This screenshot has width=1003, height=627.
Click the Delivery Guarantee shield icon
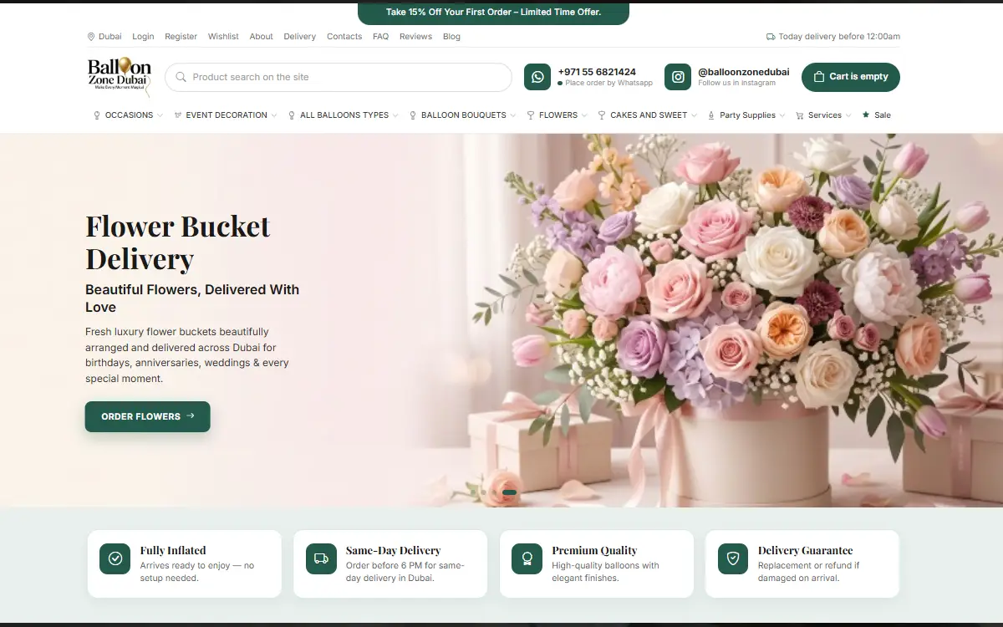coord(733,558)
